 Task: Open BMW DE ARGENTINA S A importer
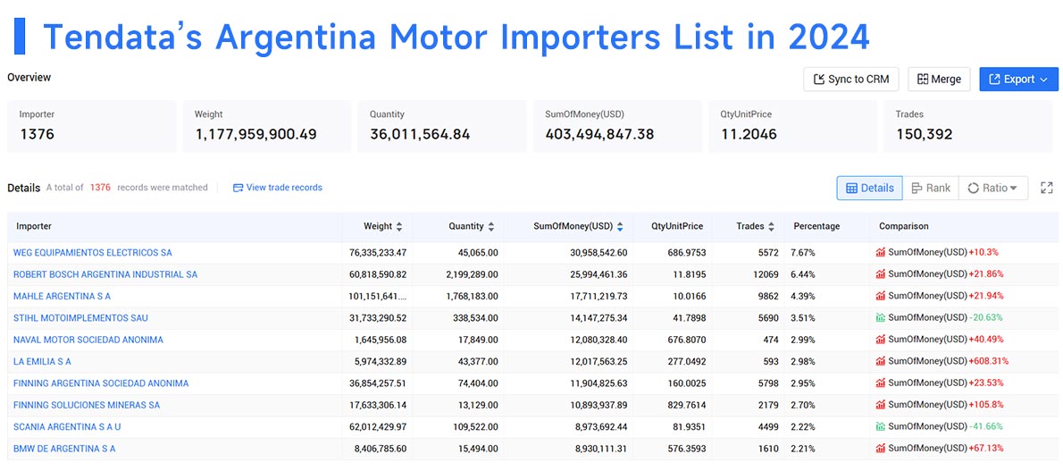[x=64, y=448]
